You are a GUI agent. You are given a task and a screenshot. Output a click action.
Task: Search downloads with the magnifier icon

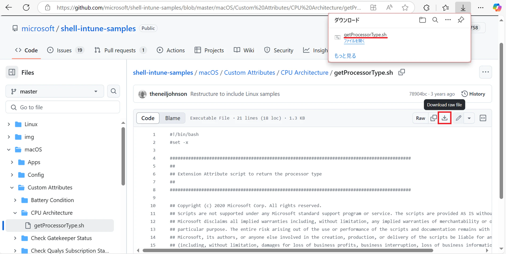435,20
